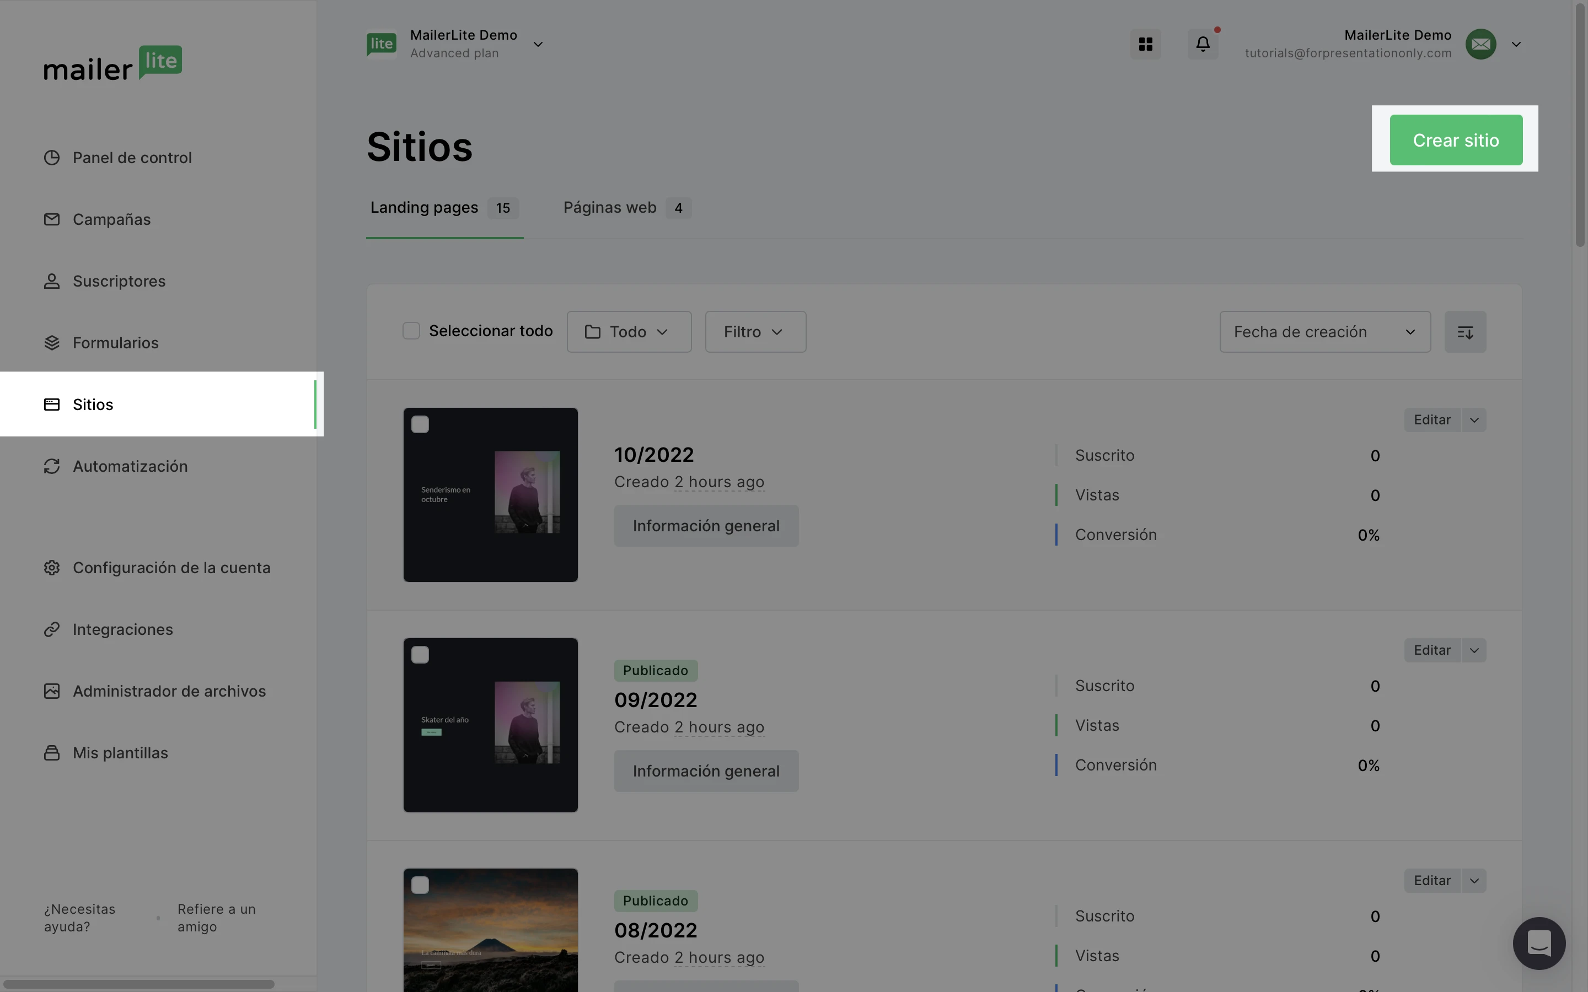Click the Crear sitio button
The image size is (1588, 992).
point(1456,141)
